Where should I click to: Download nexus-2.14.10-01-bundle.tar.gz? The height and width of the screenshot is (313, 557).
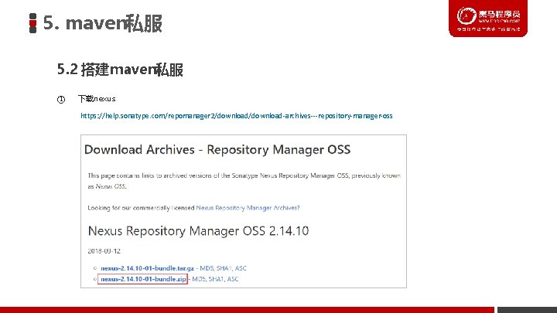point(148,268)
